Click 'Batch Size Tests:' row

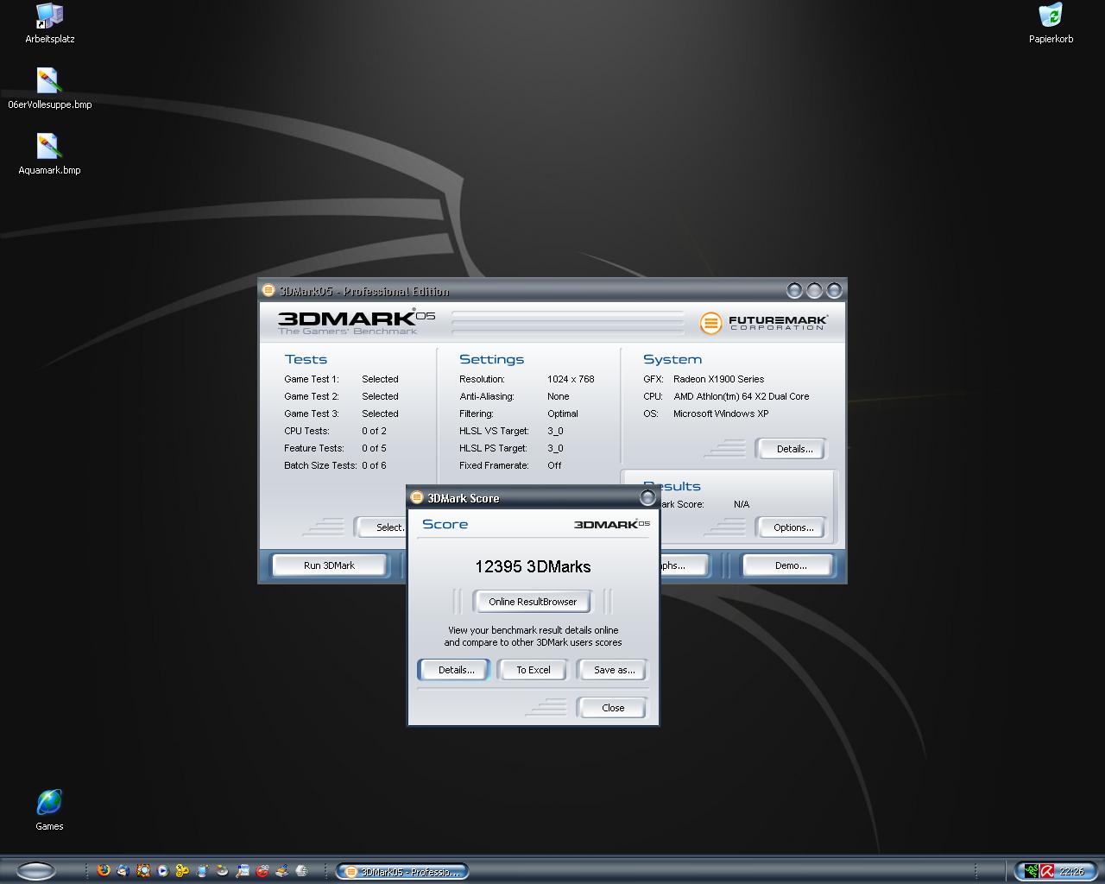point(335,465)
